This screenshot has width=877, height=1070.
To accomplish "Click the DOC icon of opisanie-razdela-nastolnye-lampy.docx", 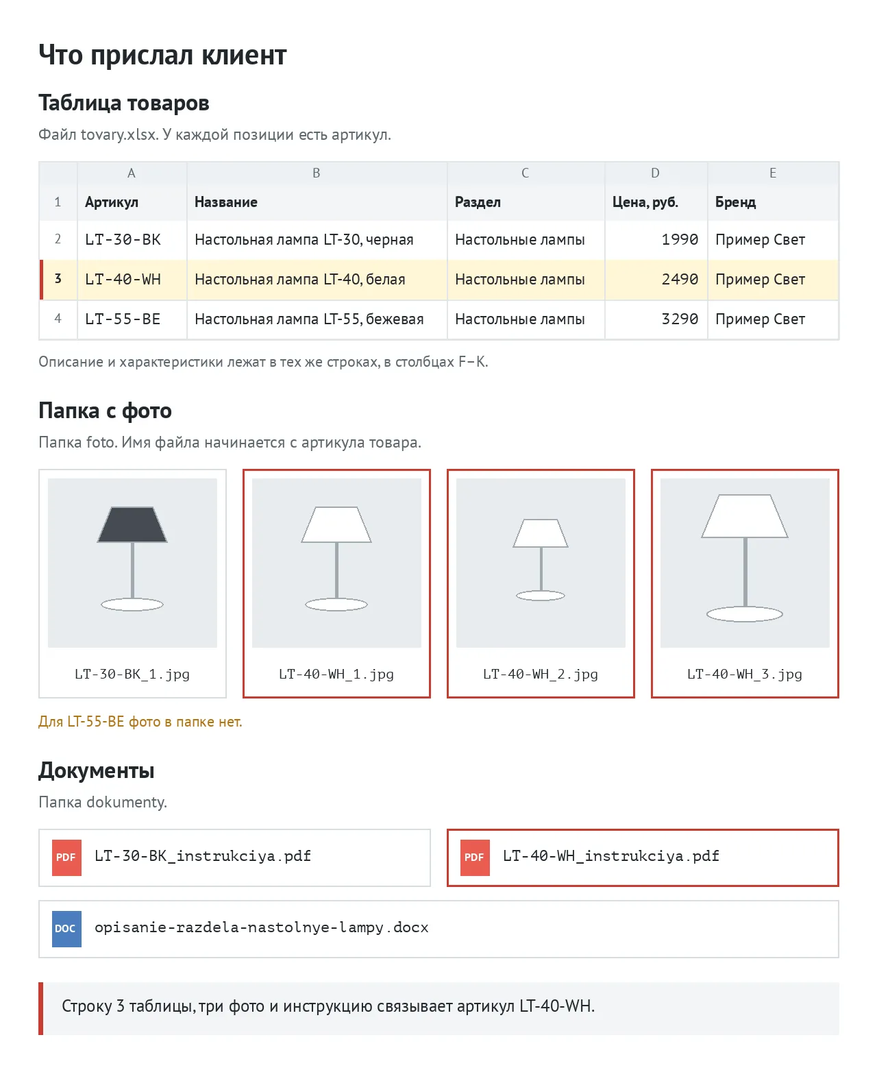I will tap(66, 929).
